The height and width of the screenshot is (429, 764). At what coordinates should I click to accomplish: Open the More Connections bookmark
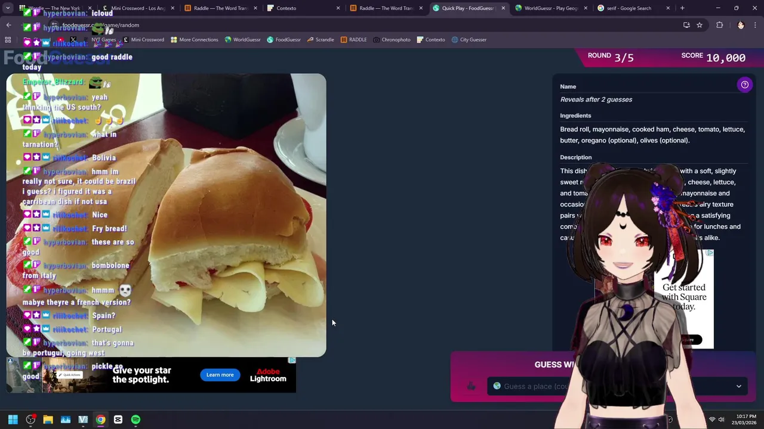tap(195, 39)
